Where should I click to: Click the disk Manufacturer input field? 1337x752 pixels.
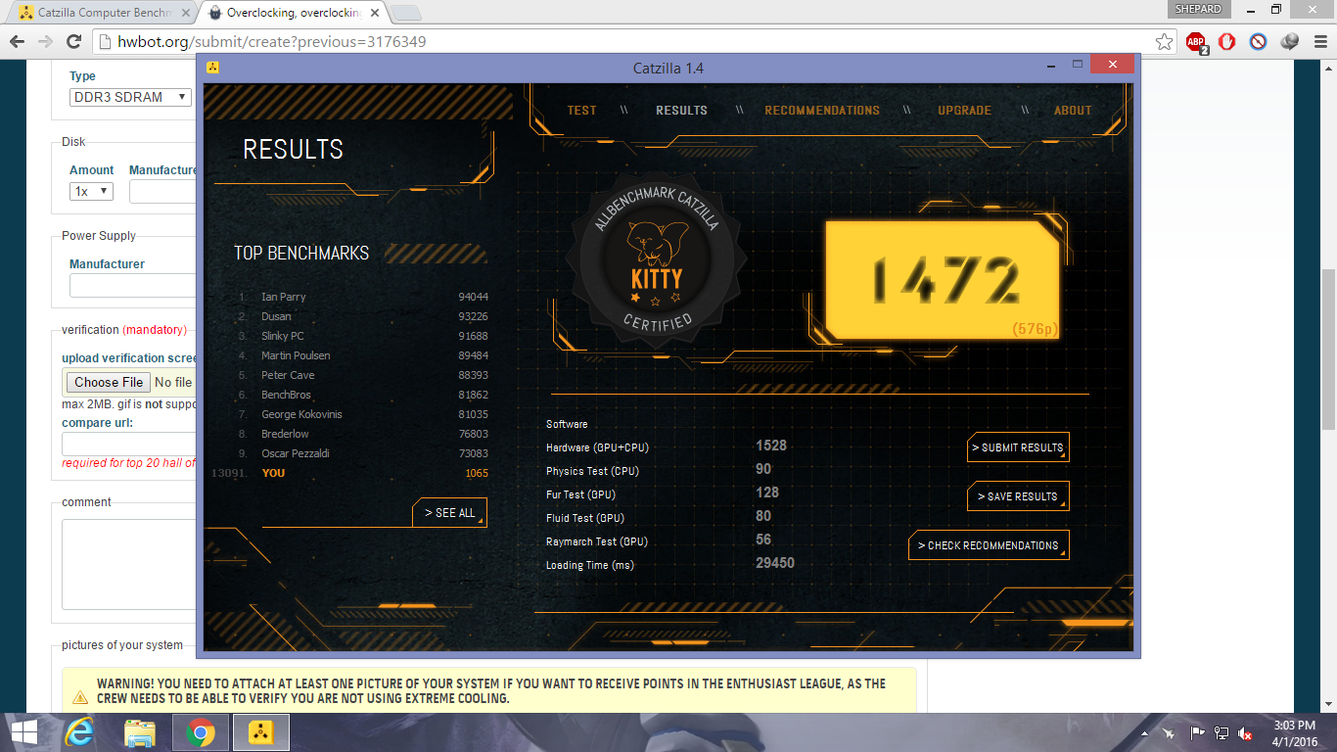pyautogui.click(x=162, y=191)
